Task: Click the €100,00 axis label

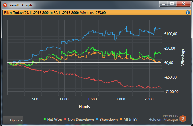Action: [170, 34]
